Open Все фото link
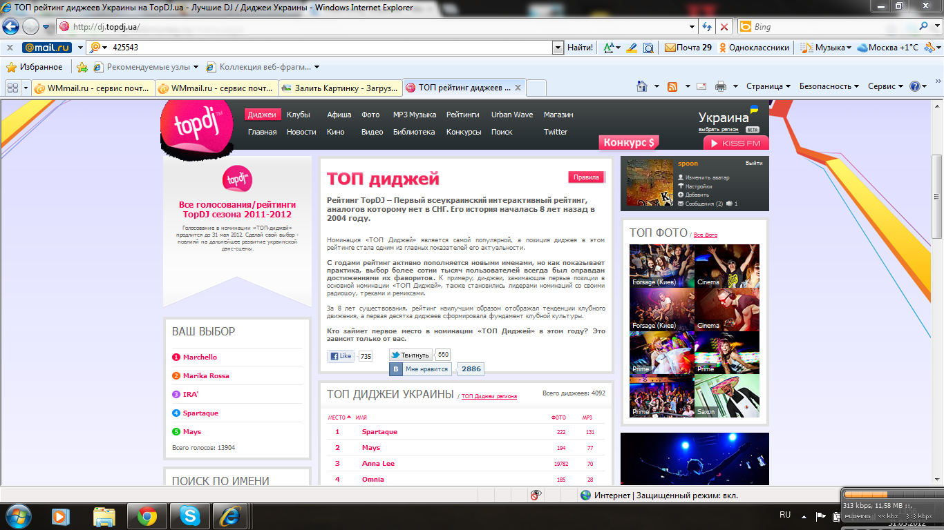Viewport: 944px width, 530px height. tap(706, 235)
